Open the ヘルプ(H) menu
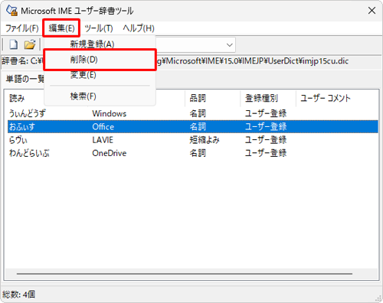Screen dimensions: 383x303 (x=139, y=28)
